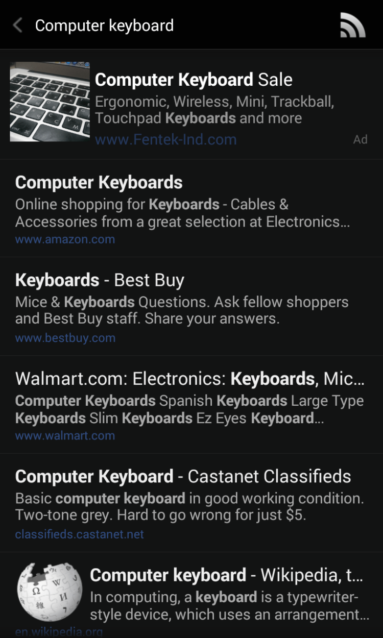Image resolution: width=383 pixels, height=638 pixels.
Task: Open the Keyboards - Best Buy result
Action: pyautogui.click(x=100, y=280)
